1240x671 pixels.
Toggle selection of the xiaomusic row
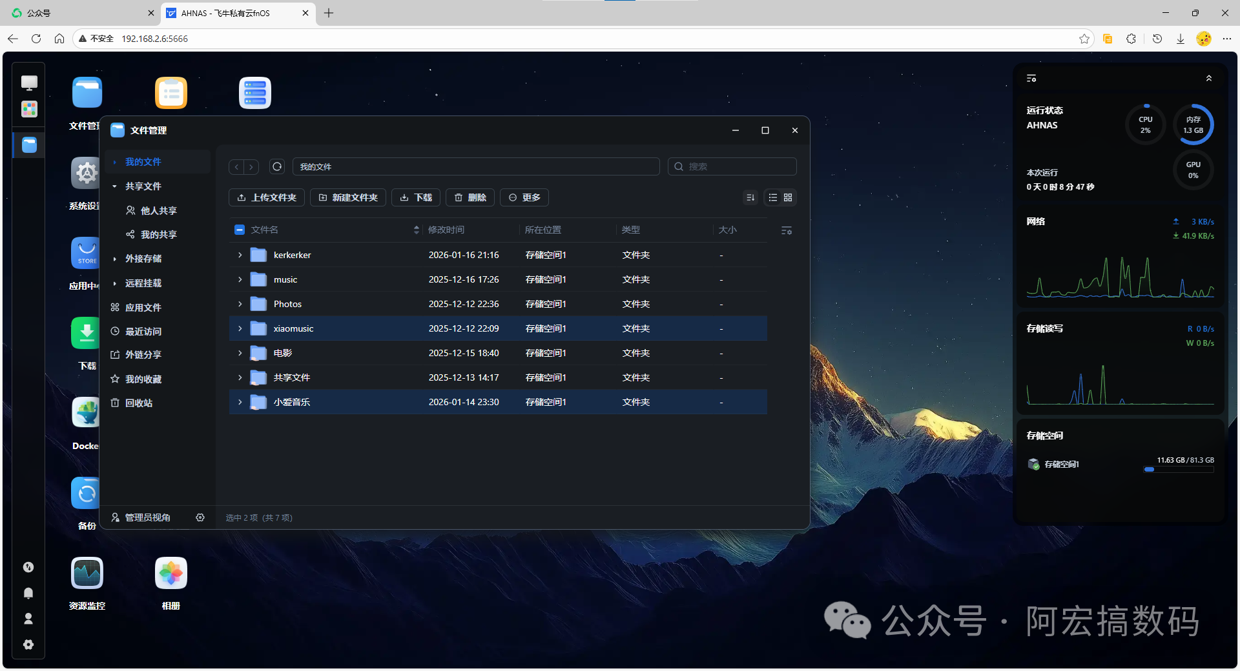click(498, 328)
